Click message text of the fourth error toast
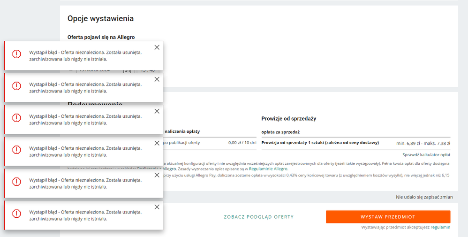 tap(85, 152)
